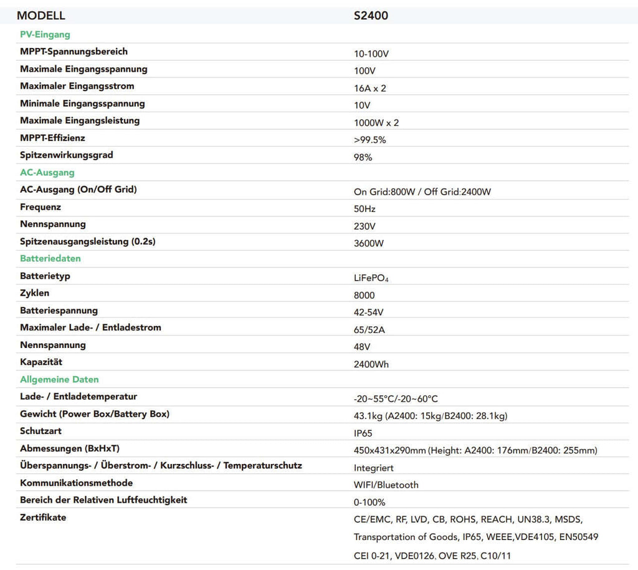
Task: Click the certificate line starting CE/EMC, RF
Action: [x=469, y=520]
